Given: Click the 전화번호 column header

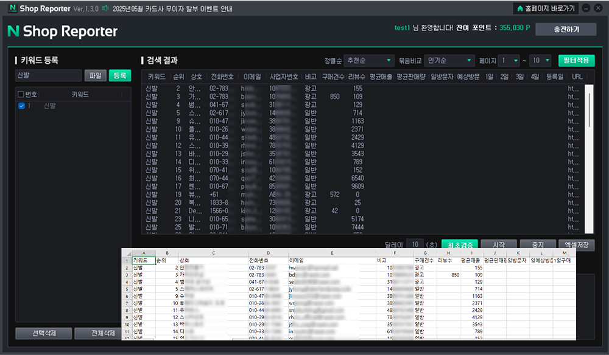Looking at the screenshot, I should tap(222, 77).
